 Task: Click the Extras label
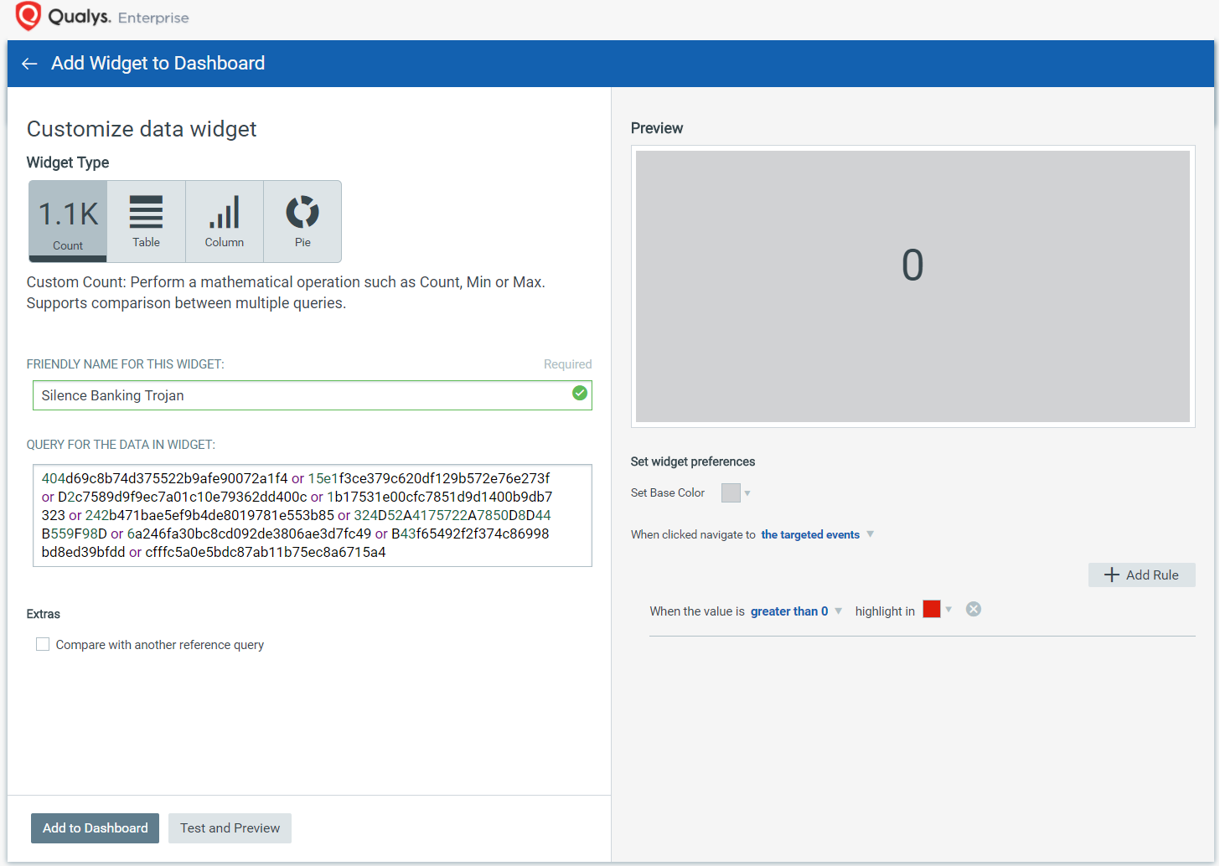point(44,614)
